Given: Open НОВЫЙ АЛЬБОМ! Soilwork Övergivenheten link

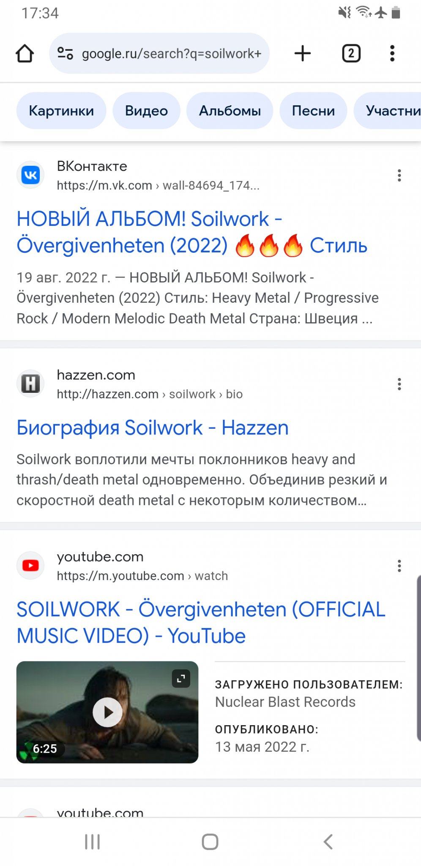Looking at the screenshot, I should click(x=192, y=232).
